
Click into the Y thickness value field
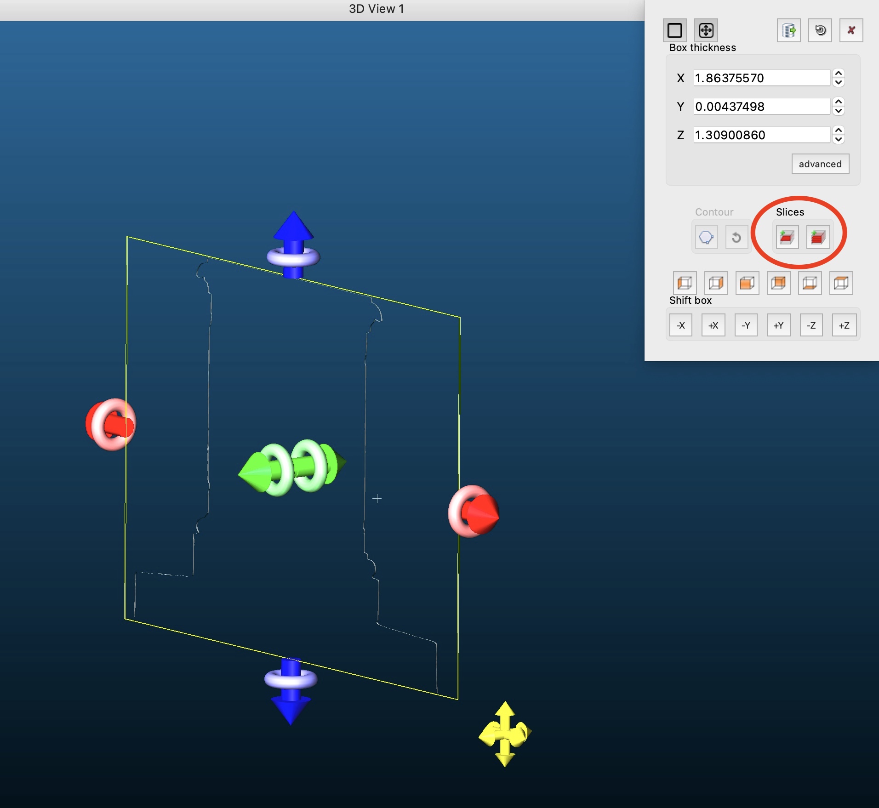point(761,107)
